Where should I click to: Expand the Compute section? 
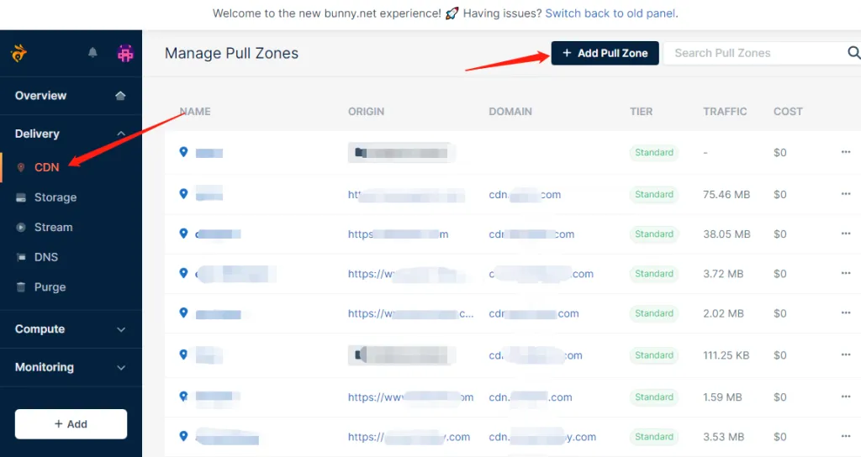120,329
